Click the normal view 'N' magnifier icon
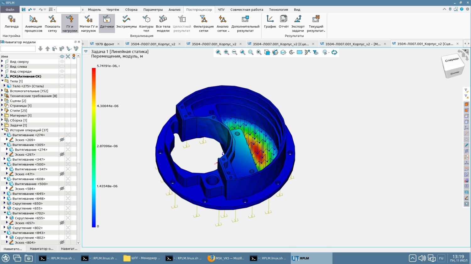The image size is (471, 264). [x=259, y=52]
